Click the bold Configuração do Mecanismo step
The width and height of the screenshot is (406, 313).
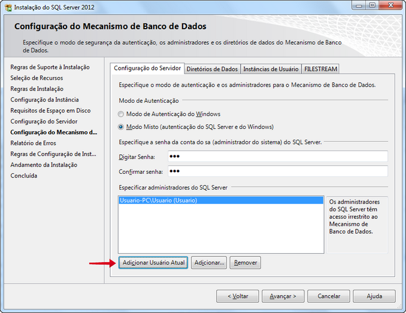(x=54, y=132)
